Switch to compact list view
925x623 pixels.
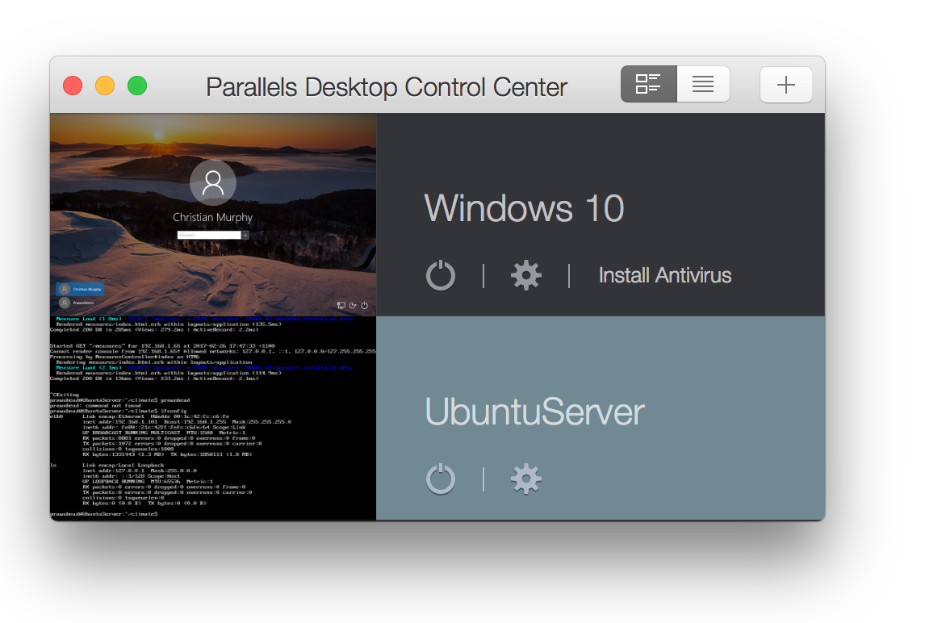pos(703,85)
